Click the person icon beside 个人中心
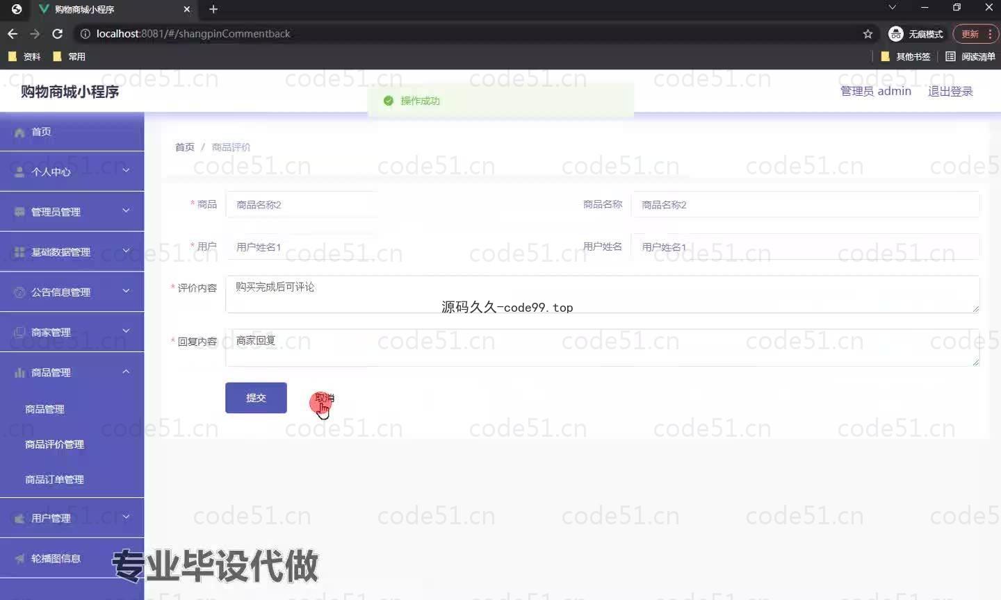 point(19,172)
